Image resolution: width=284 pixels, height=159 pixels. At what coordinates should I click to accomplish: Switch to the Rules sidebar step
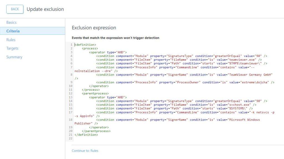tap(11, 40)
